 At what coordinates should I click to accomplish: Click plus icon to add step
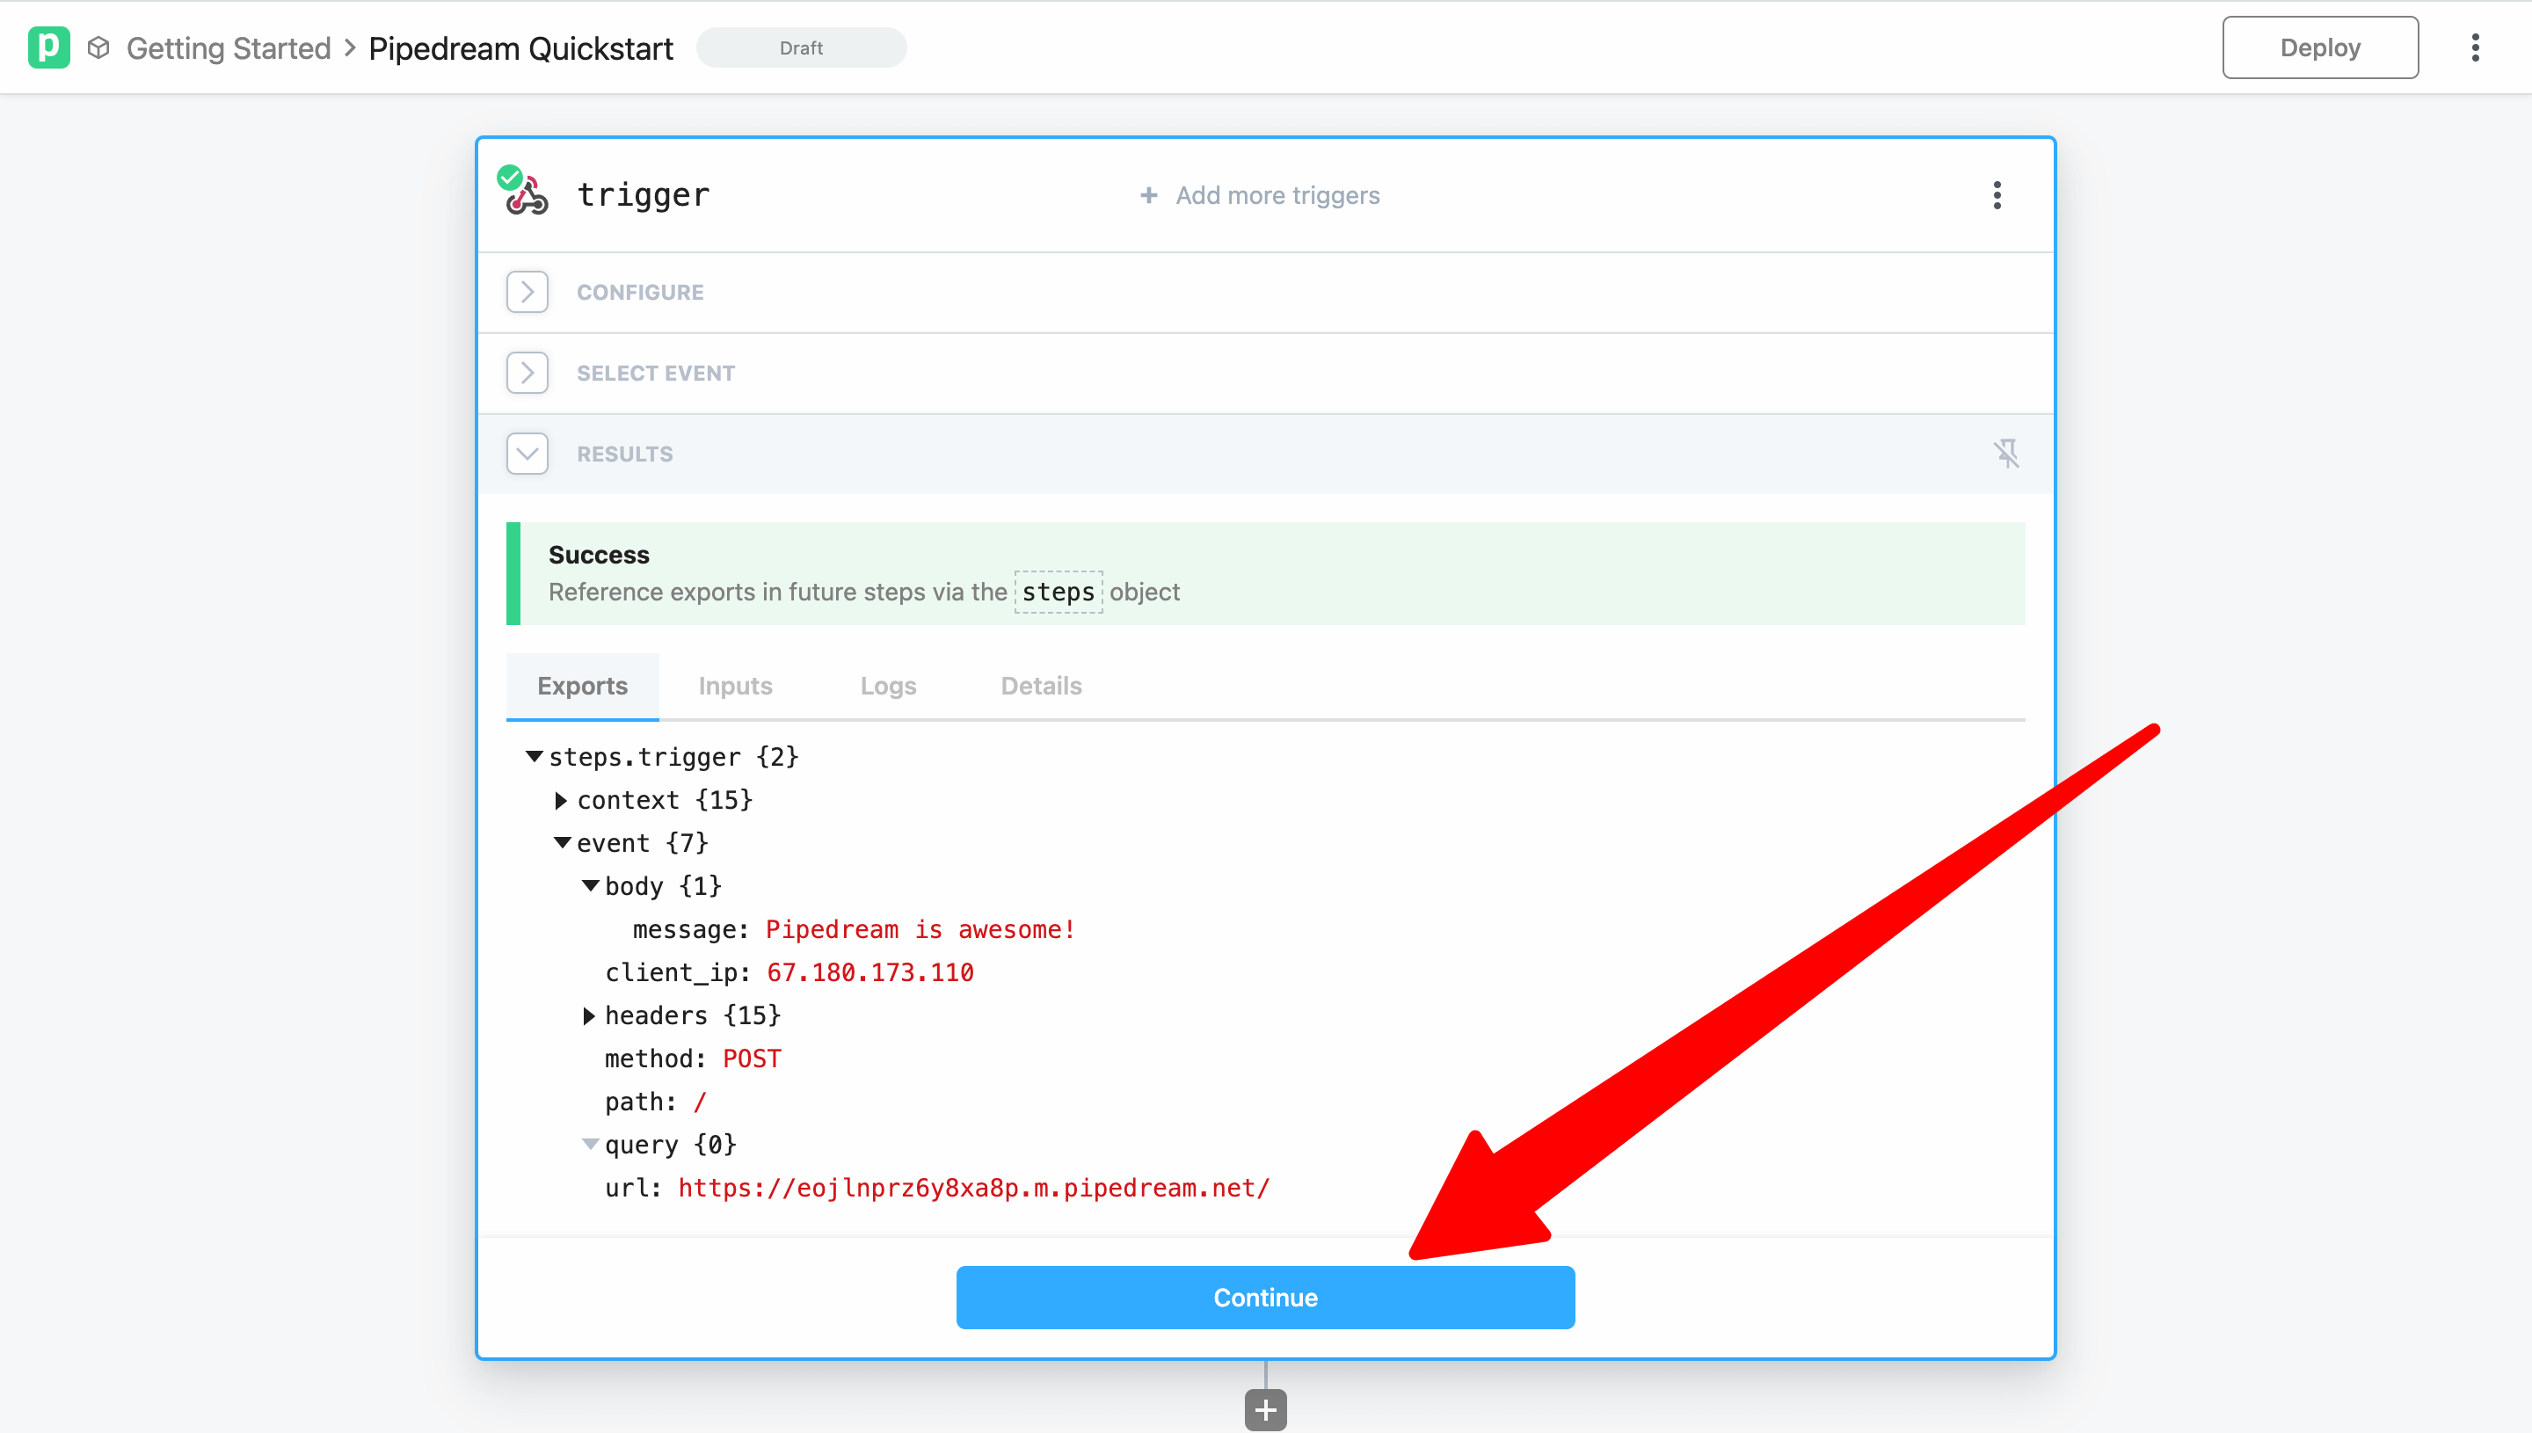coord(1265,1409)
